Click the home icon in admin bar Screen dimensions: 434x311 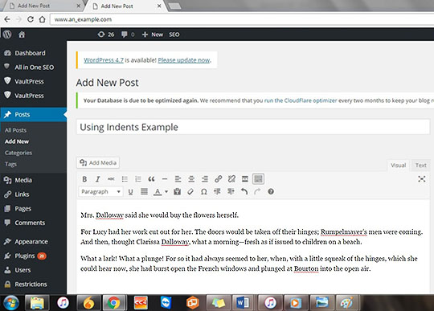click(x=22, y=35)
